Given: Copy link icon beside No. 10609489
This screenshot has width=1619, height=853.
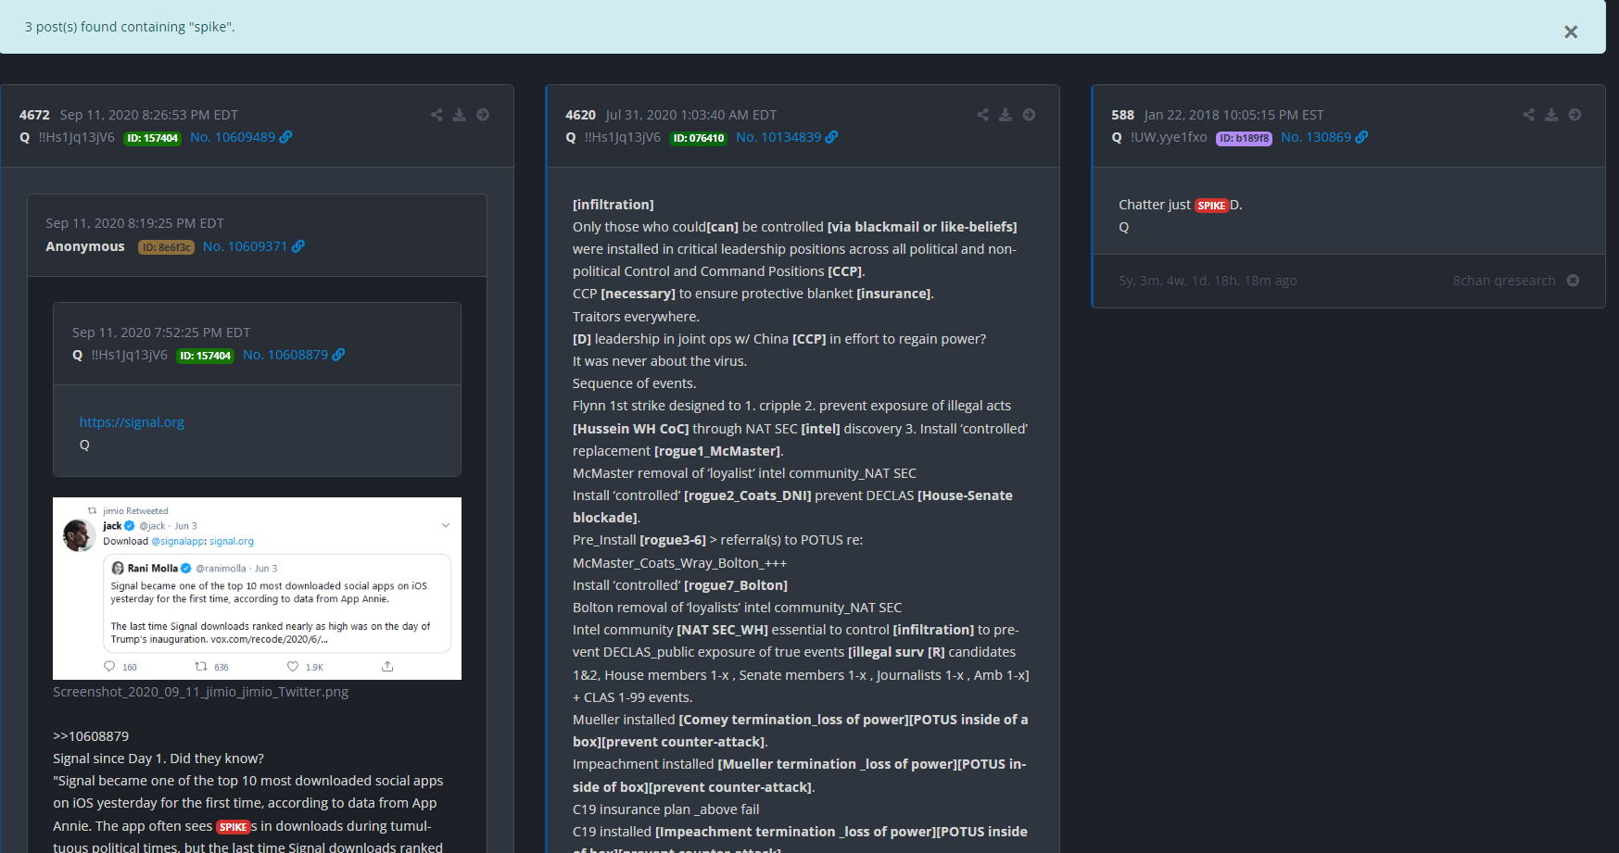Looking at the screenshot, I should click(x=285, y=137).
